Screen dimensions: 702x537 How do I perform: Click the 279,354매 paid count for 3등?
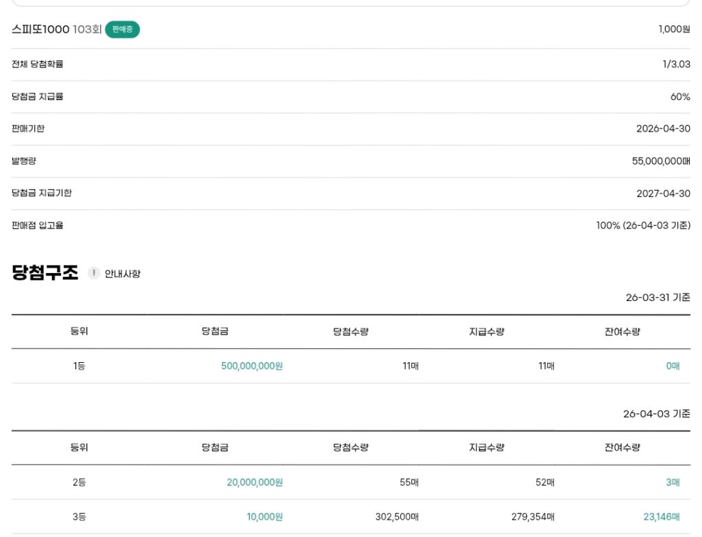coord(533,516)
